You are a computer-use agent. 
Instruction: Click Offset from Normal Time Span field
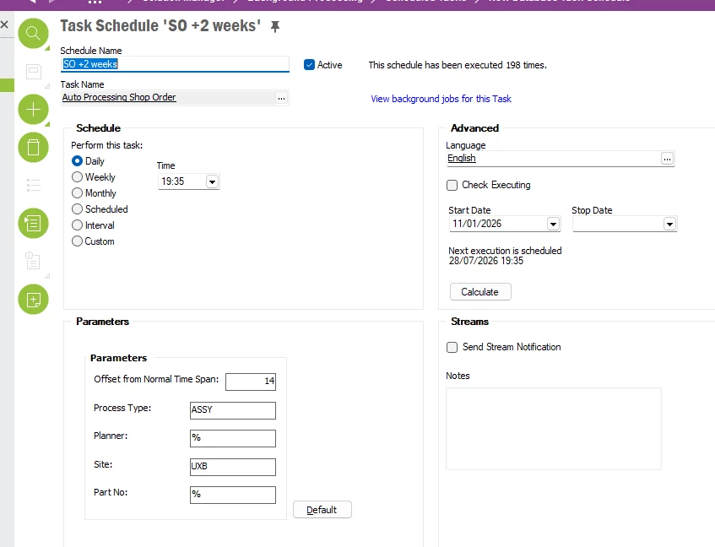[x=251, y=382]
